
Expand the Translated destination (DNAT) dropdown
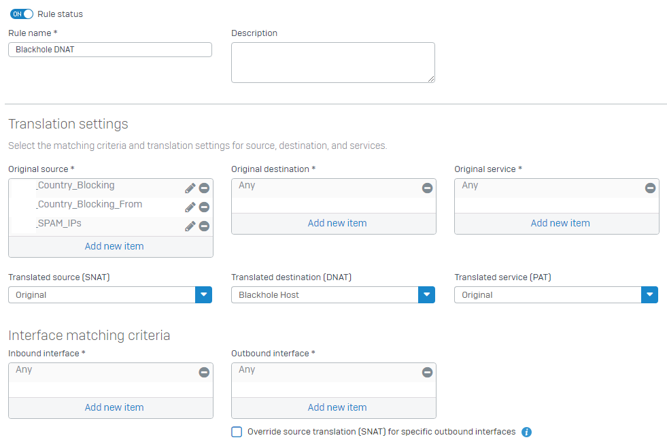pyautogui.click(x=426, y=295)
